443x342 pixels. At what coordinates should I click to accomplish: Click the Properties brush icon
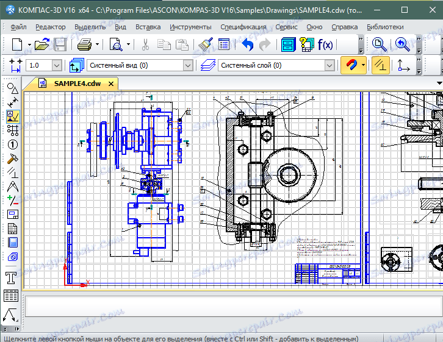(206, 45)
